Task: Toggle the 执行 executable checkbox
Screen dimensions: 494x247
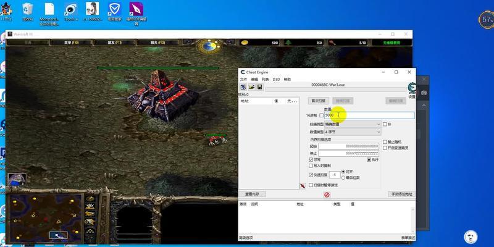Action: click(x=369, y=160)
